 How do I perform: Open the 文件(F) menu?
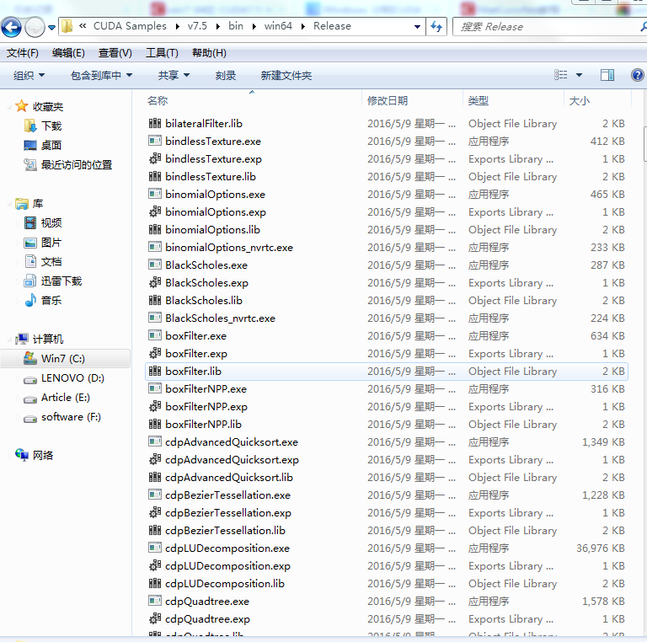click(x=22, y=53)
